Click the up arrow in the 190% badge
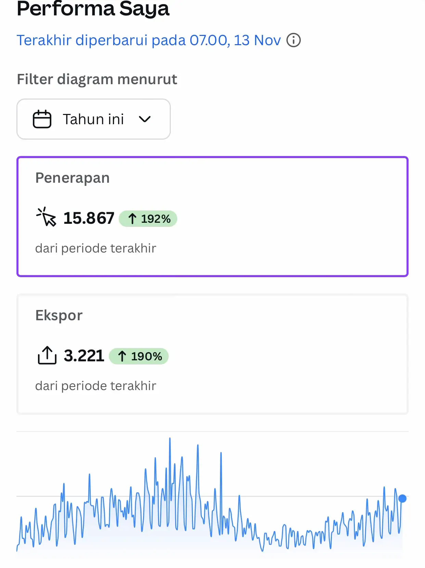The width and height of the screenshot is (425, 568). (122, 356)
